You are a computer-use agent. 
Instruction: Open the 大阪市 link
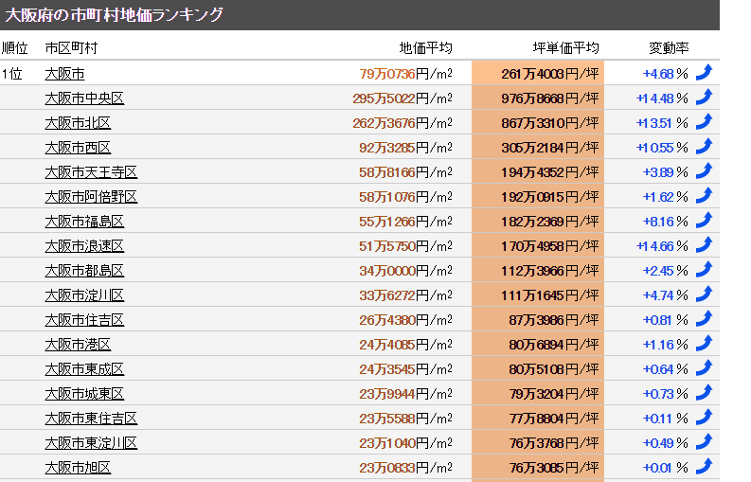64,74
